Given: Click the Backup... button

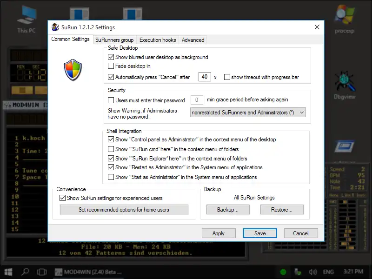Looking at the screenshot, I should tap(228, 210).
